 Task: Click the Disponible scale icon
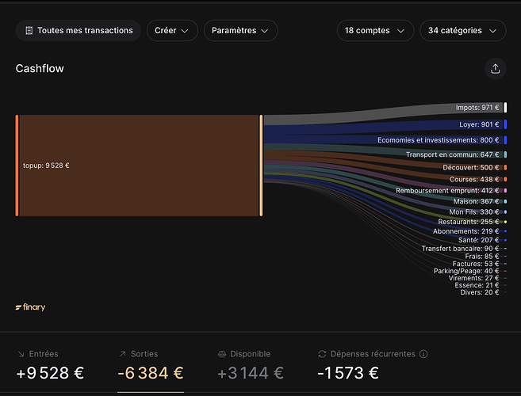point(222,354)
